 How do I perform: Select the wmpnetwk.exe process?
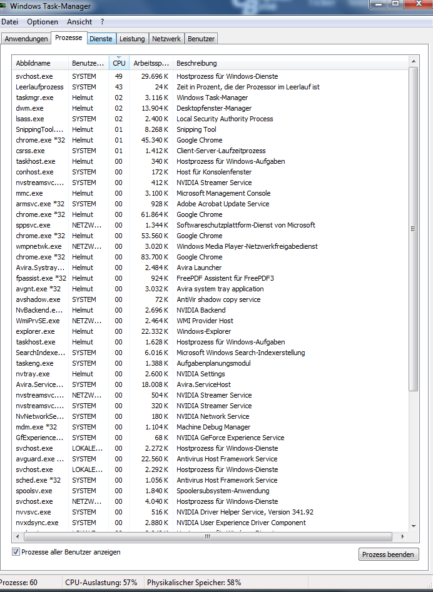coord(210,246)
